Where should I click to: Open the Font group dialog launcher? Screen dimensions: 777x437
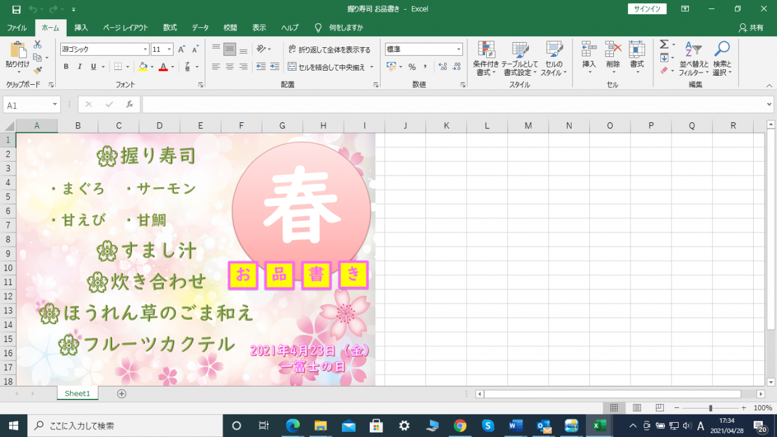tap(200, 85)
